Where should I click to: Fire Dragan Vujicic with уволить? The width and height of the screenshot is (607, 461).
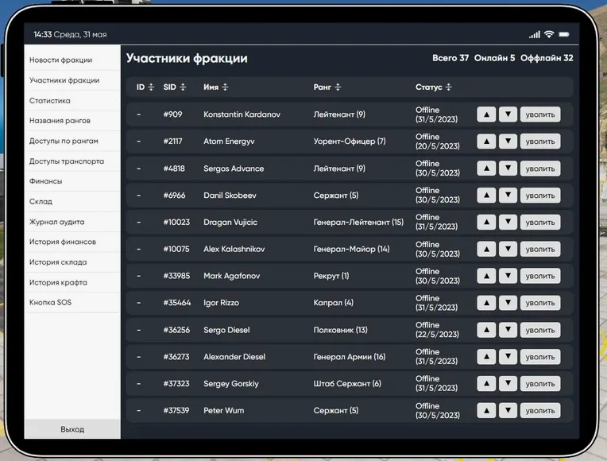tap(540, 222)
